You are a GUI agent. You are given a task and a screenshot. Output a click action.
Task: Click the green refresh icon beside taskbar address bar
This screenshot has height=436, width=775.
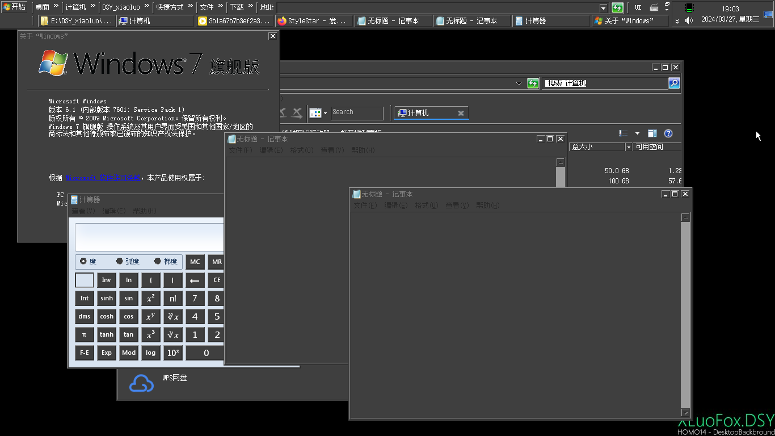[617, 7]
